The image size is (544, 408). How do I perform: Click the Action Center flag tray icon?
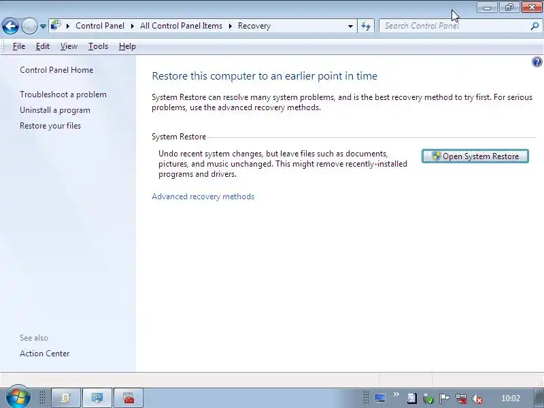click(x=444, y=398)
